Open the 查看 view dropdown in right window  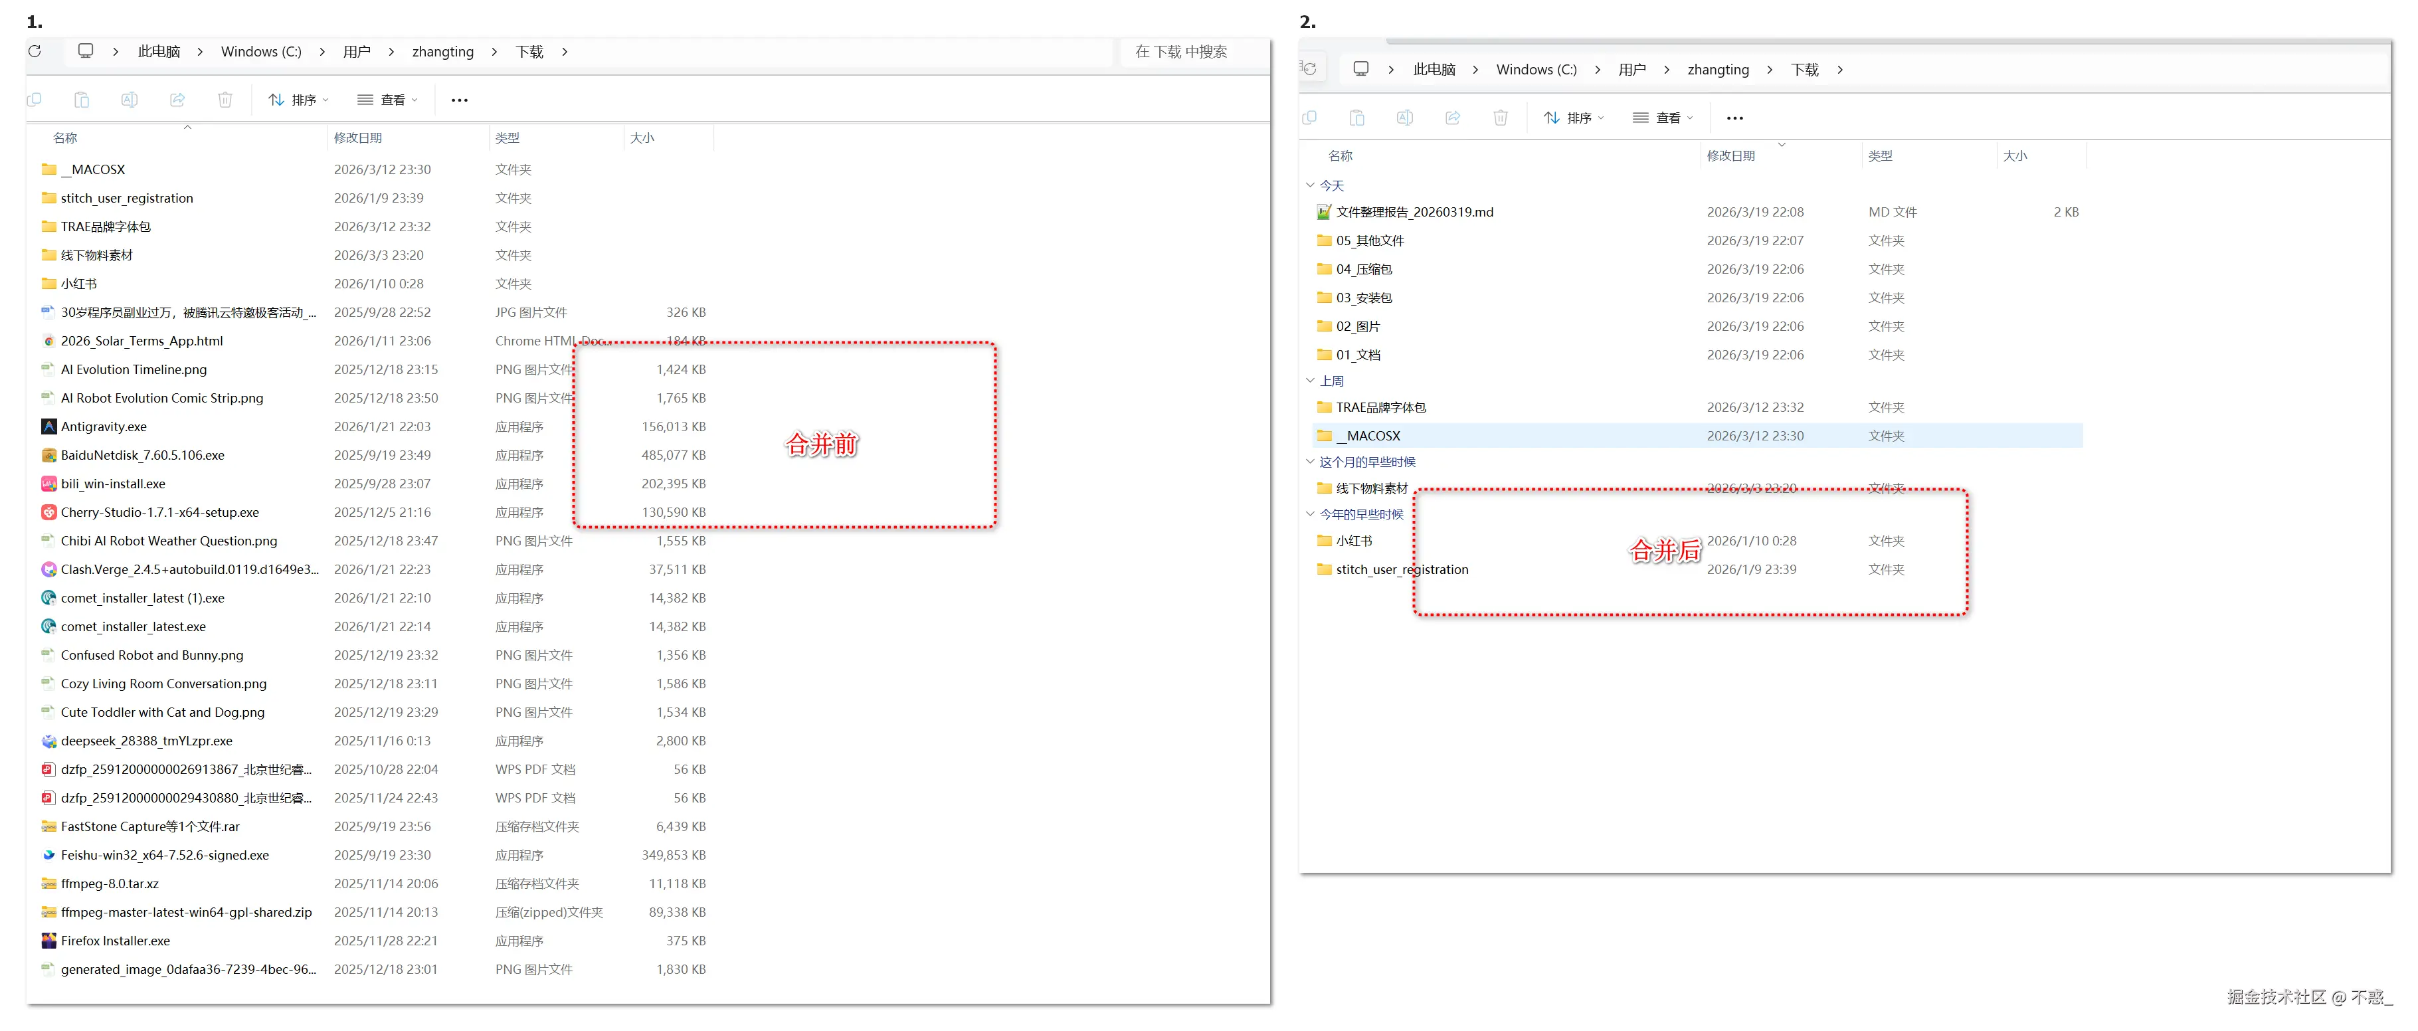(1662, 118)
